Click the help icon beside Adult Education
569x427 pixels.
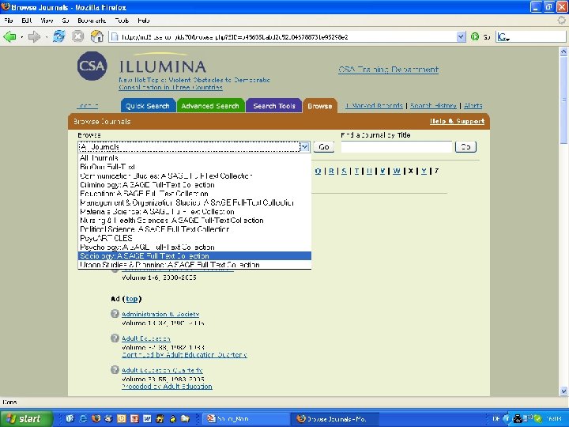(115, 338)
